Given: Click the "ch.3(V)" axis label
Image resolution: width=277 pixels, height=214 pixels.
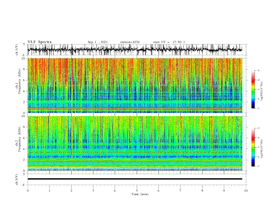Looking at the screenshot, I should point(17,179).
